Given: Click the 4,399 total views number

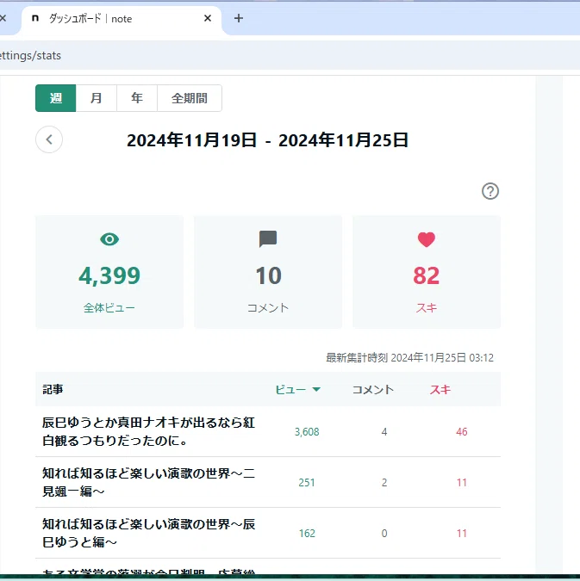Looking at the screenshot, I should pos(109,275).
